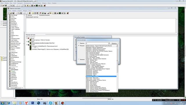Toggle 'Изначально включен' checkbox
Image resolution: width=186 pixels, height=105 pixels.
38,15
